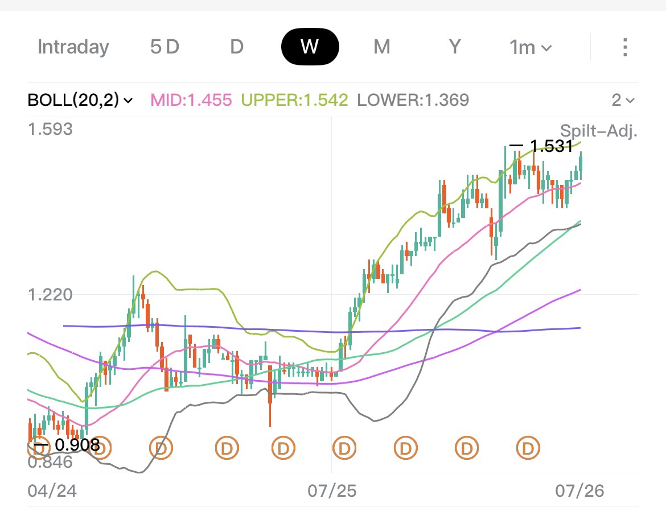Click the dividend D marker beside 0.908 label
666x511 pixels.
pyautogui.click(x=100, y=447)
